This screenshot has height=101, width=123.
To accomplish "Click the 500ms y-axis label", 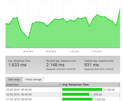I will pyautogui.click(x=9, y=47).
